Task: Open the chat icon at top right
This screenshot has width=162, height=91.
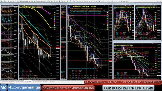Action: [160, 1]
